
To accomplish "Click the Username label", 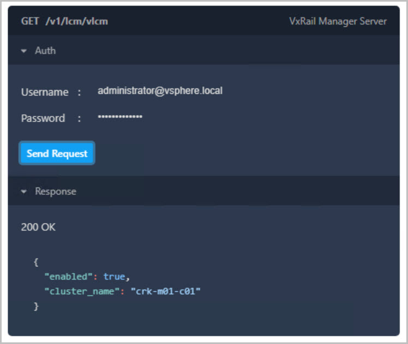I will coord(45,92).
